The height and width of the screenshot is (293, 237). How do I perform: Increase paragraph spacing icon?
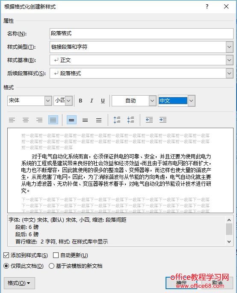coord(117,120)
